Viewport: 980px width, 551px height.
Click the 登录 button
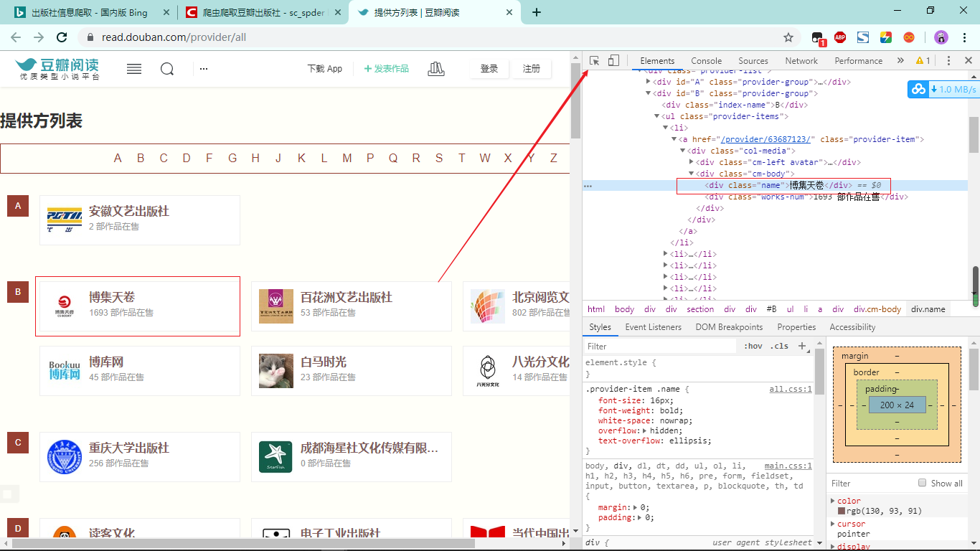(489, 69)
